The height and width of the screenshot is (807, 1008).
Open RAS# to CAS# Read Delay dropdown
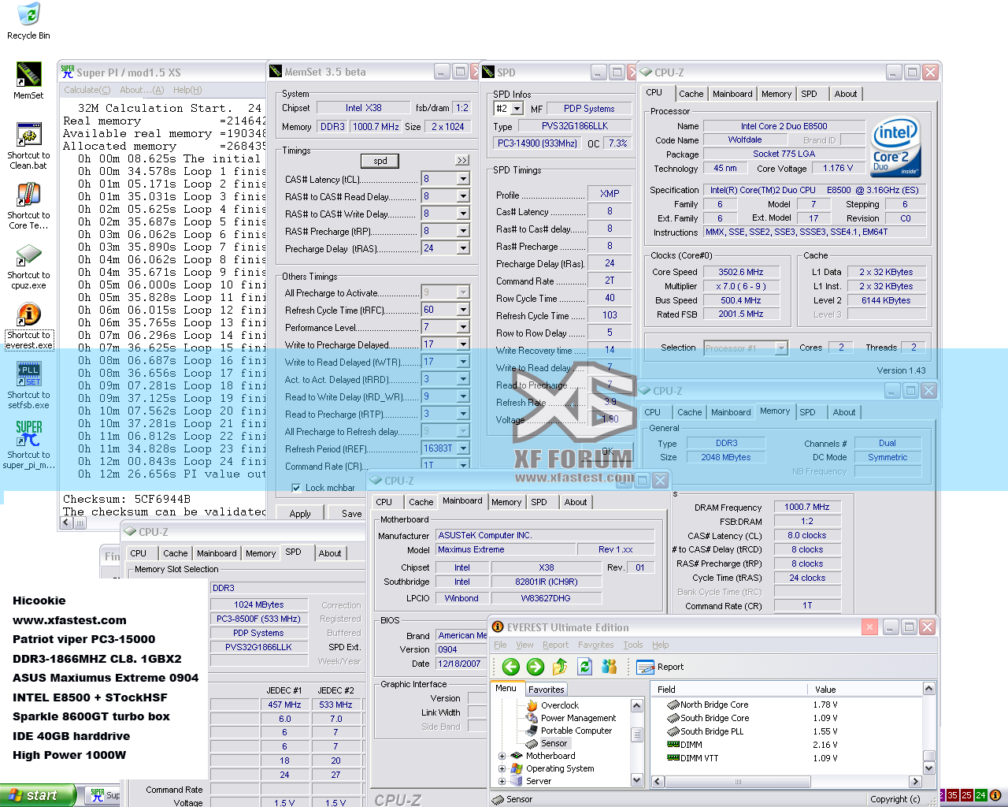(463, 196)
